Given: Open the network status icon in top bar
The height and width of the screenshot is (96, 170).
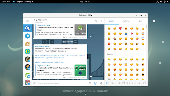Looking at the screenshot, I should click(158, 2).
